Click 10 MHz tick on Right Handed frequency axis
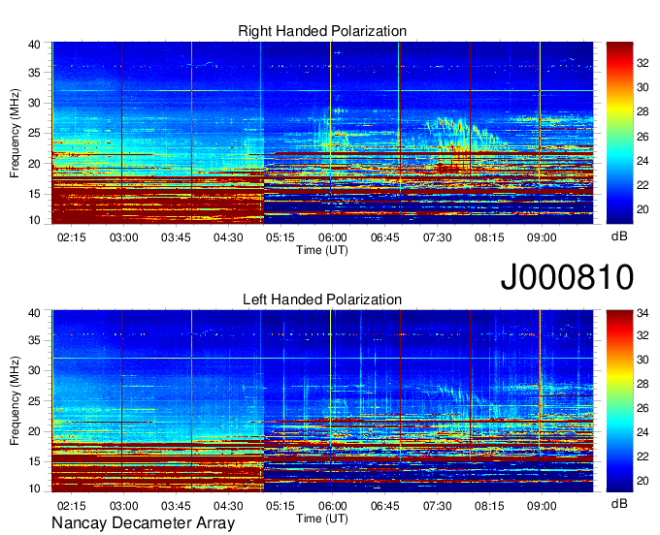Image resolution: width=660 pixels, height=535 pixels. pyautogui.click(x=35, y=220)
